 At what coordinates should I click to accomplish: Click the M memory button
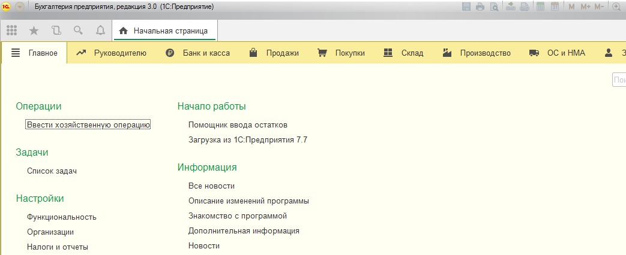pyautogui.click(x=571, y=7)
